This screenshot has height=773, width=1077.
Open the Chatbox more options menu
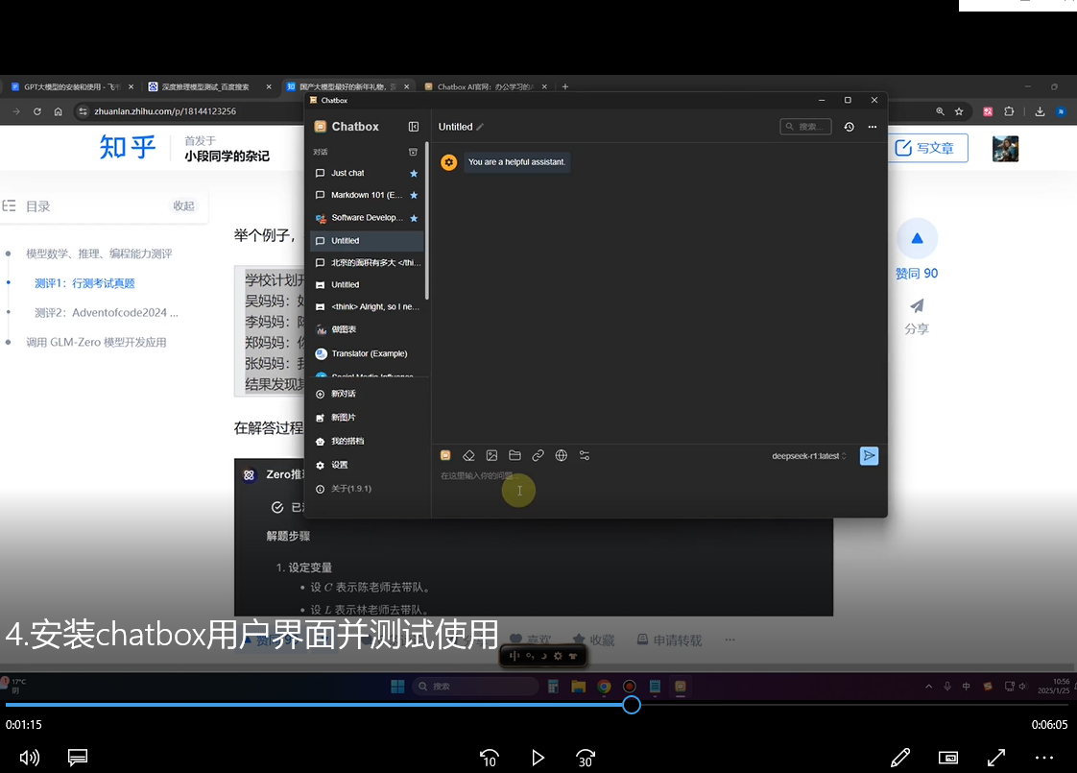pos(873,127)
